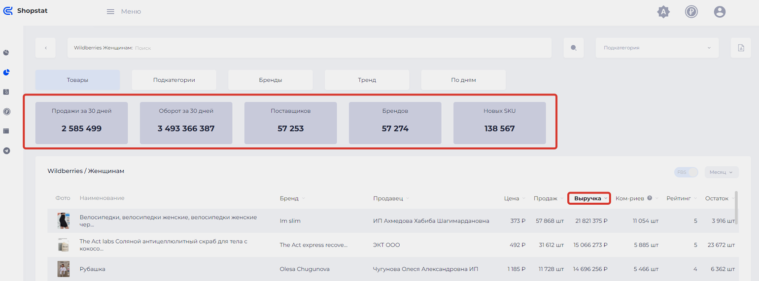Open the Рубашка product thumbnail
Image resolution: width=759 pixels, height=281 pixels.
63,269
